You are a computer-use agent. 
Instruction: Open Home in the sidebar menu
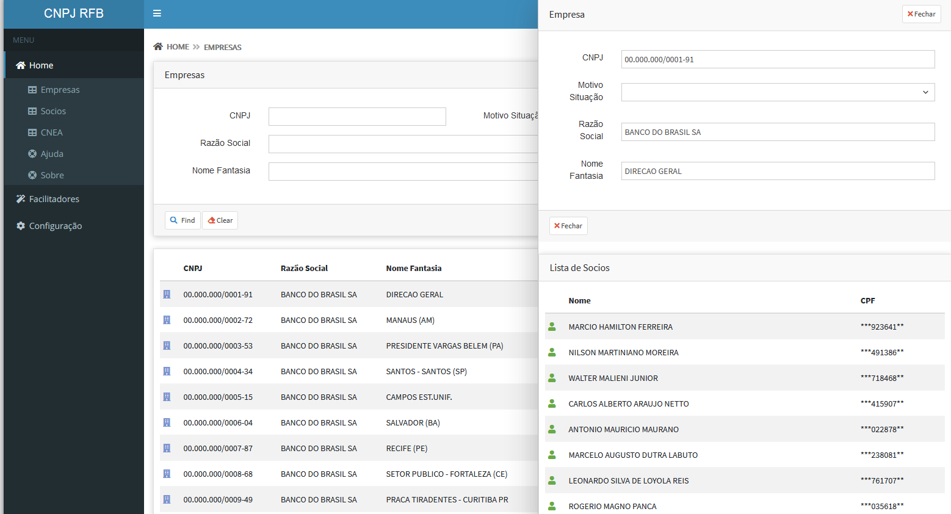tap(74, 65)
